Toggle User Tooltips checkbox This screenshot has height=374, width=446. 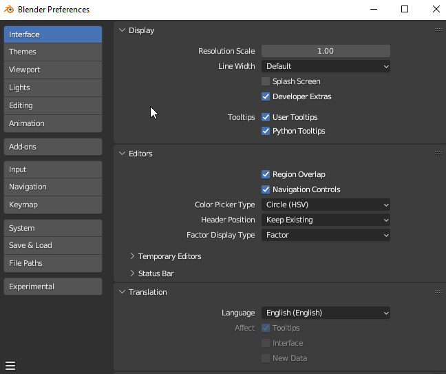pos(266,117)
